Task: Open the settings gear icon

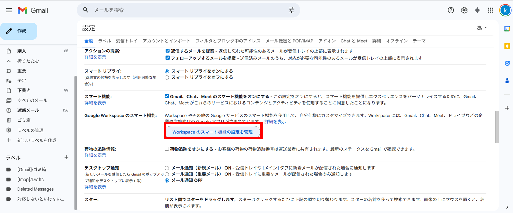Action: 464,10
